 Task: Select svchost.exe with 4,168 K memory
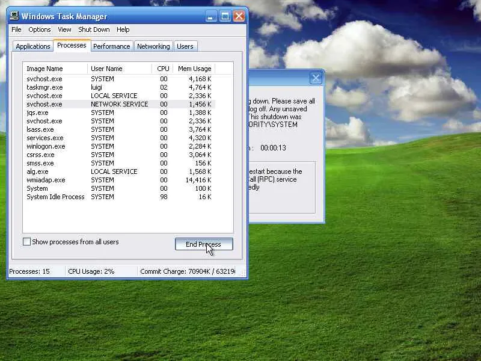[119, 79]
